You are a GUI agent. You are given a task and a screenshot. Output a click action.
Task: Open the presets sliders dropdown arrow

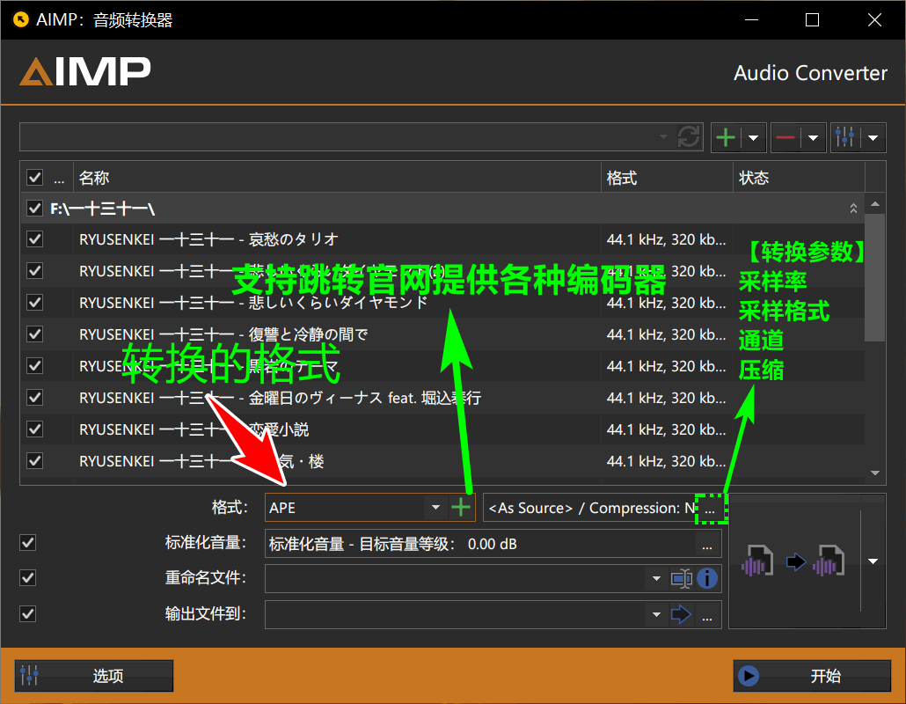pyautogui.click(x=873, y=137)
